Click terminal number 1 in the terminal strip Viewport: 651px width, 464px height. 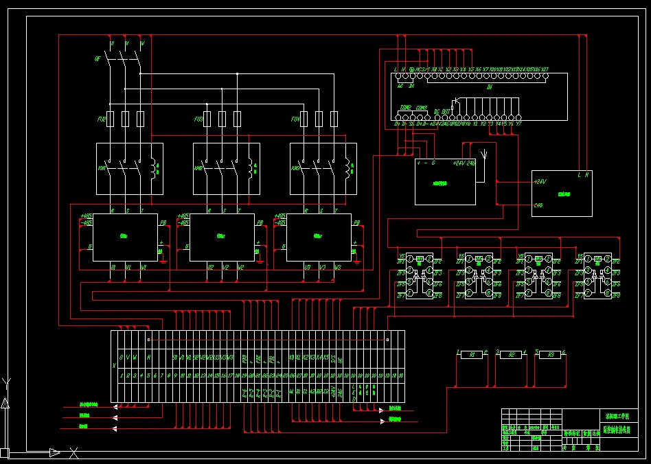pyautogui.click(x=122, y=375)
